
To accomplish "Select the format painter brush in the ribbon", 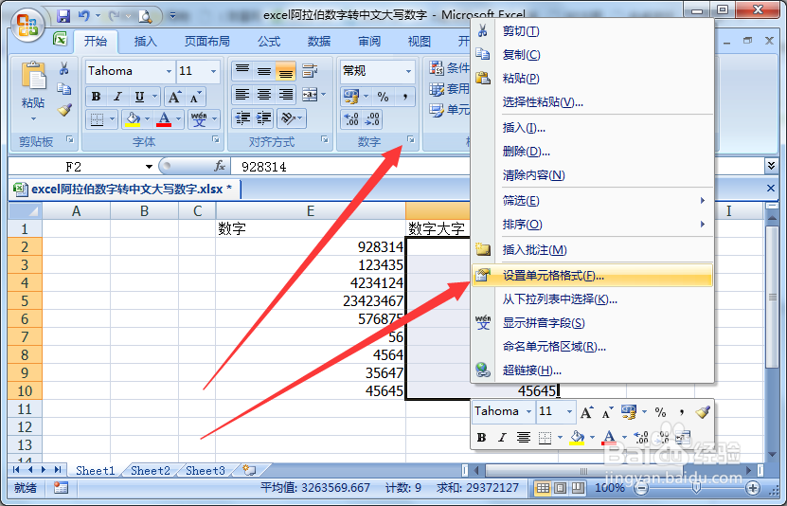I will pyautogui.click(x=63, y=110).
